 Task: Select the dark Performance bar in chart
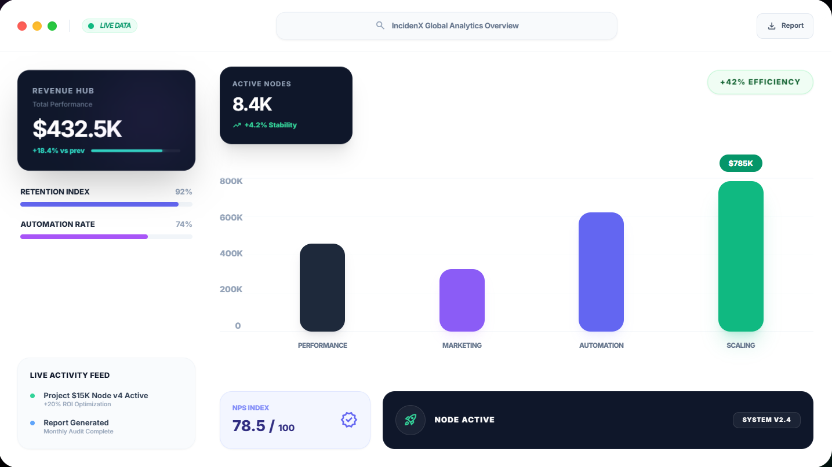322,288
